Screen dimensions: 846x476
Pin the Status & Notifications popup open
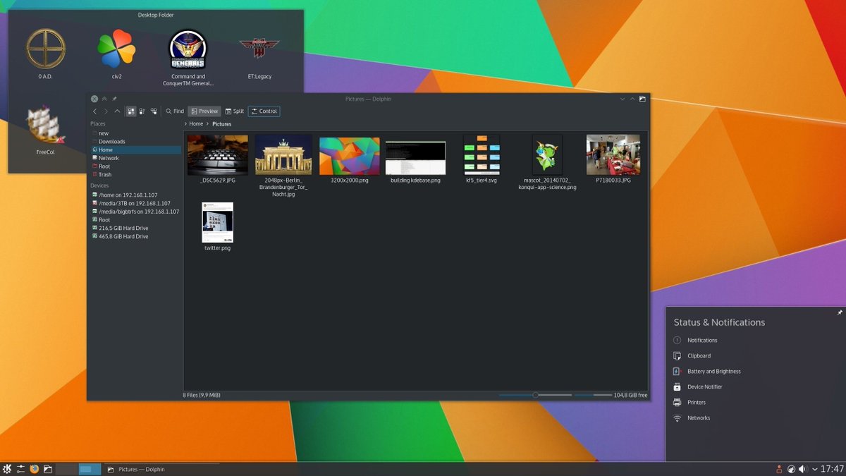coord(840,311)
